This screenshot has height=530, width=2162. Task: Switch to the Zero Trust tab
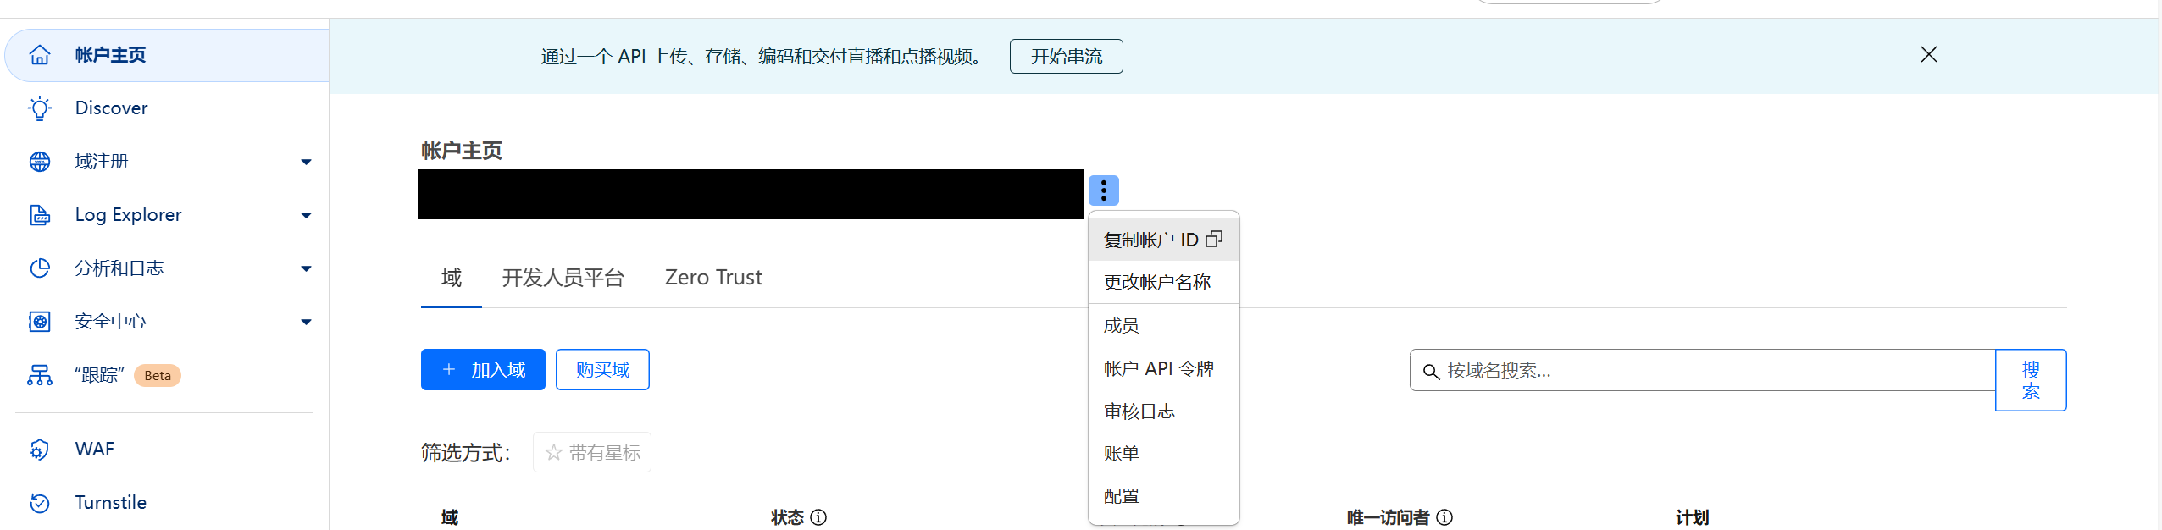tap(713, 278)
